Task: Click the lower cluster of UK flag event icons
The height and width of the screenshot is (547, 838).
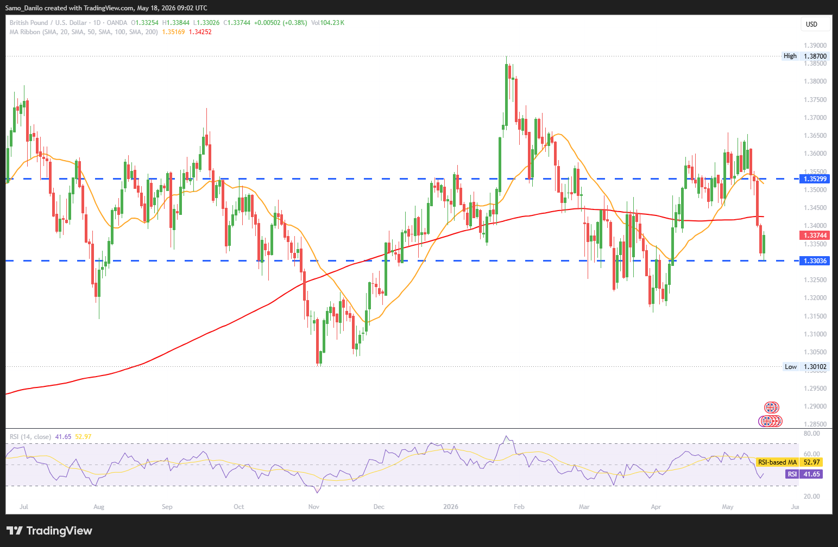Action: tap(771, 421)
